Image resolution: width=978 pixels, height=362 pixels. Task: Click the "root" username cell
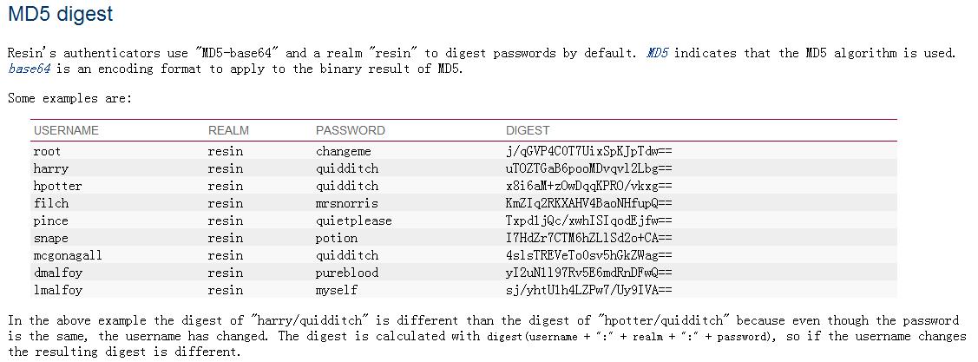[x=47, y=151]
